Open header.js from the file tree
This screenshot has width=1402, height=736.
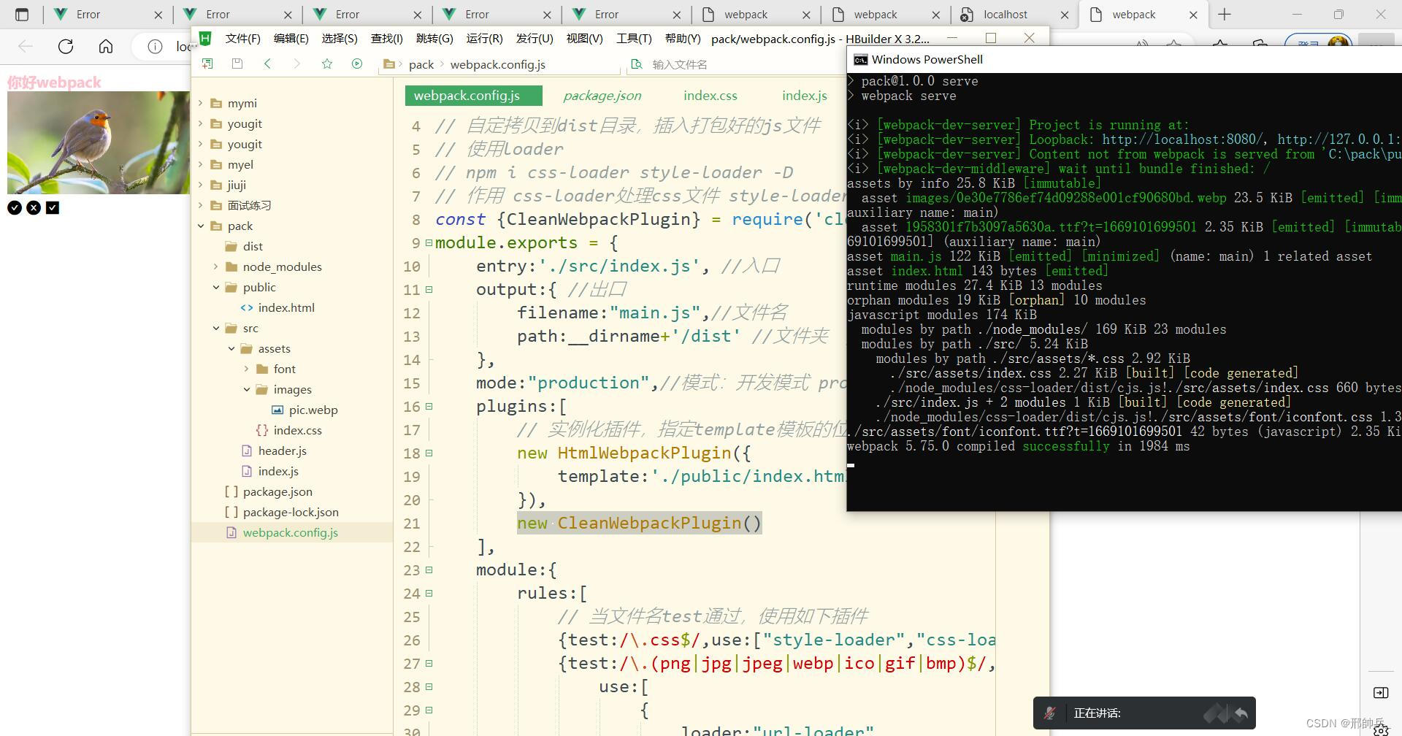pyautogui.click(x=282, y=451)
